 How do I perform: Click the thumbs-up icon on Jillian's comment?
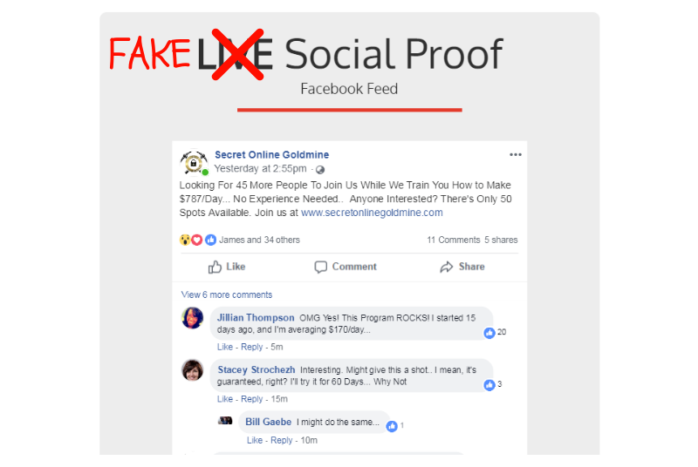click(x=489, y=332)
